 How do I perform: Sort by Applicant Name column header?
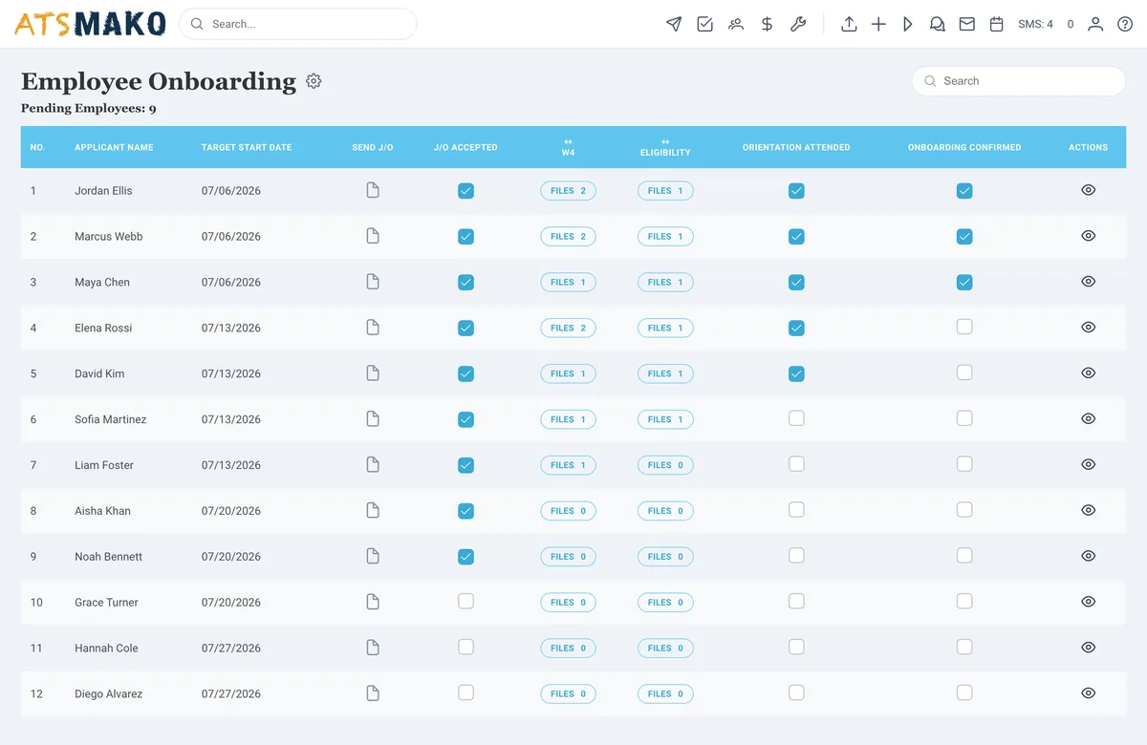coord(114,147)
